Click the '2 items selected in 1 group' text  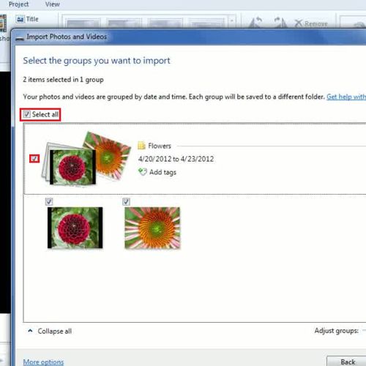[x=63, y=80]
